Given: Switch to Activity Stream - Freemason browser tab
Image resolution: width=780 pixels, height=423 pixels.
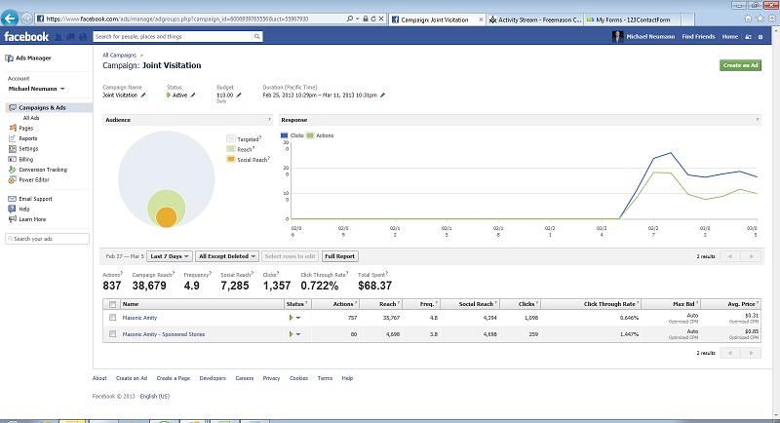Looking at the screenshot, I should [534, 19].
